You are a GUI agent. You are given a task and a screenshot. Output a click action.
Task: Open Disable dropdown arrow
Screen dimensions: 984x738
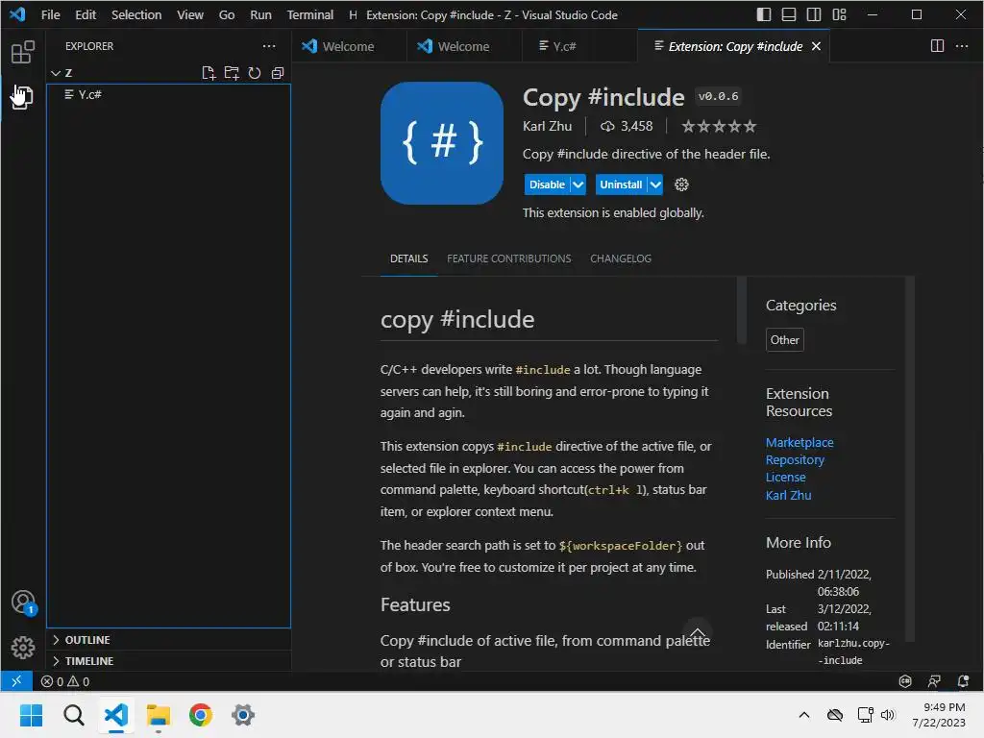pos(578,184)
